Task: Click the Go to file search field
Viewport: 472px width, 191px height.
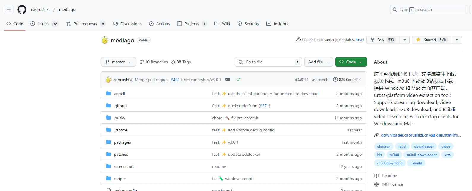Action: point(268,62)
